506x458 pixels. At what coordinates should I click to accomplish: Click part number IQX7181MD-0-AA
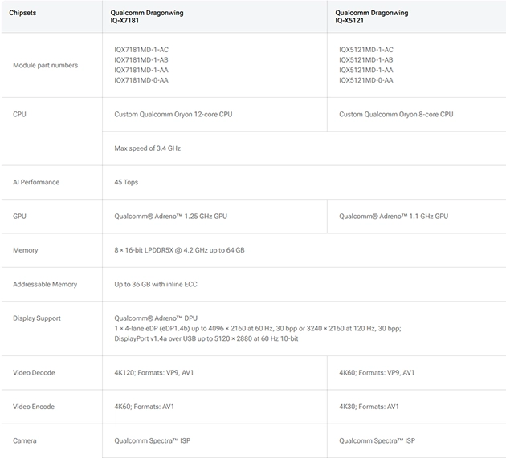141,80
